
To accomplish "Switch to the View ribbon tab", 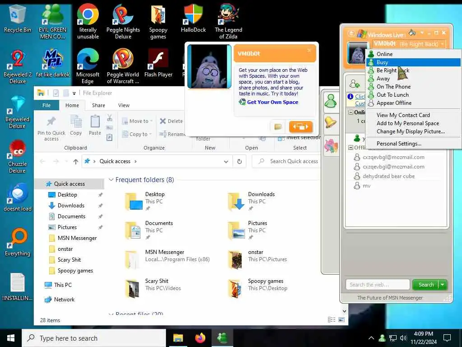I will (124, 105).
